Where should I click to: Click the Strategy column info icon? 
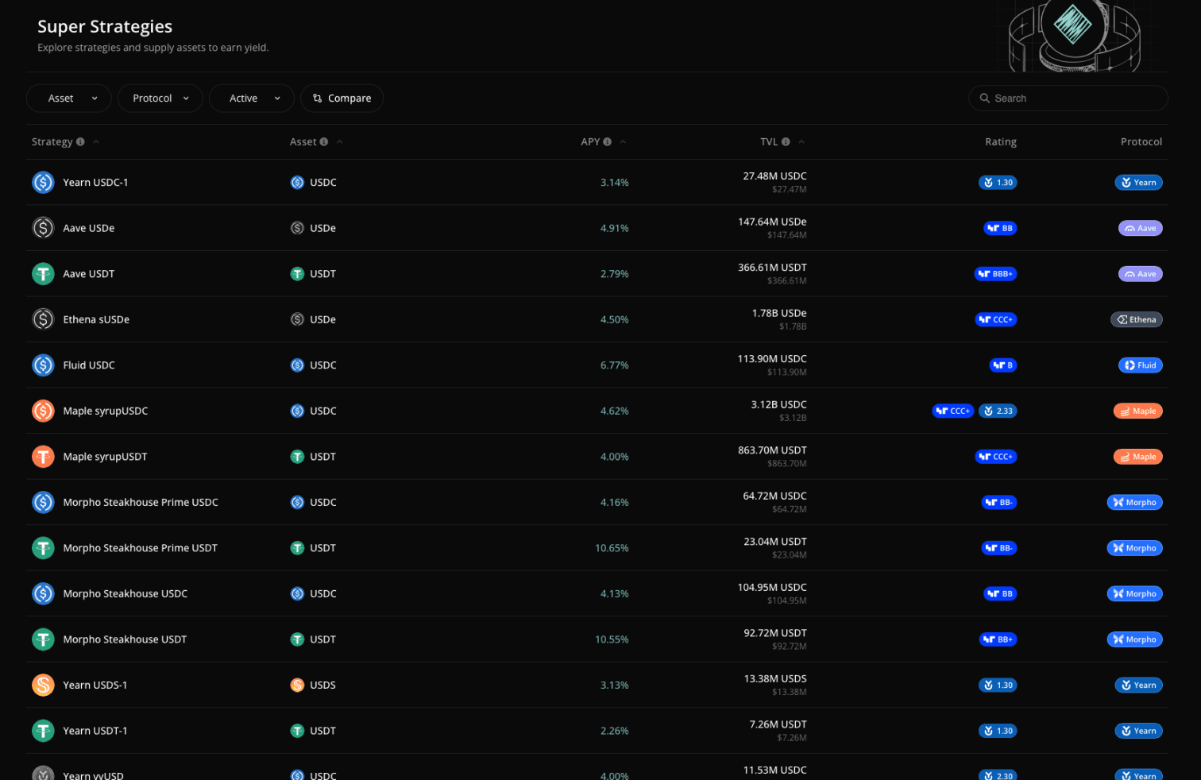click(80, 142)
